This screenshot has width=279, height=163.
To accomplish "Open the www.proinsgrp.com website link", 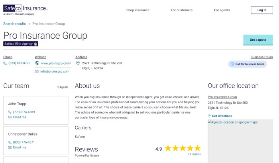I will (x=56, y=63).
